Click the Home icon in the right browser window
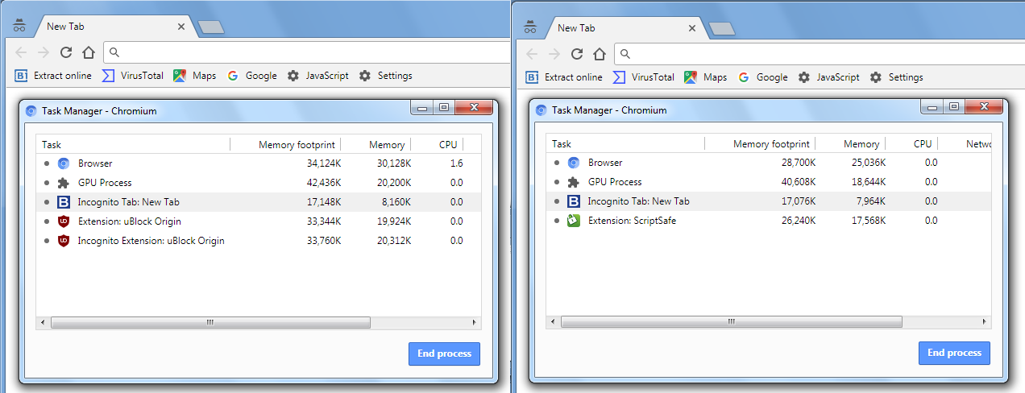This screenshot has height=393, width=1025. [x=600, y=54]
